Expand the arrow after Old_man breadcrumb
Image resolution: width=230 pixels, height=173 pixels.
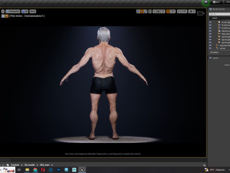pyautogui.click(x=52, y=165)
